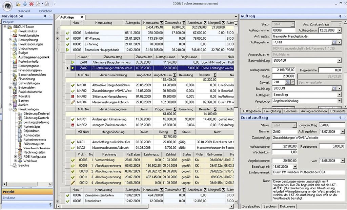Click the red X delete icon
This screenshot has width=347, height=210.
(x=32, y=4)
